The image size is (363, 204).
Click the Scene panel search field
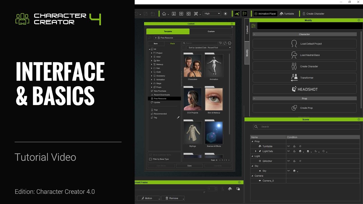coord(307,127)
